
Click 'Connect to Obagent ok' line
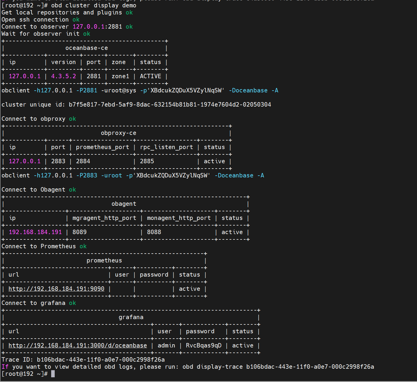39,190
